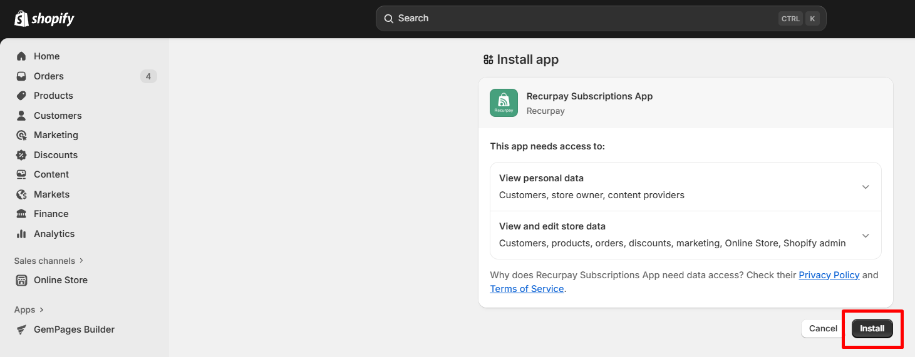Click the Marketing target icon
The image size is (915, 357).
(x=21, y=135)
